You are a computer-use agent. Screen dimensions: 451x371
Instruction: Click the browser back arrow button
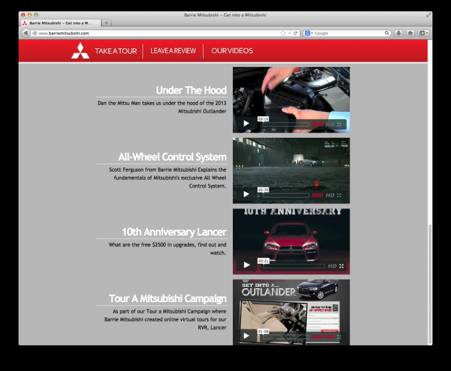pyautogui.click(x=26, y=32)
